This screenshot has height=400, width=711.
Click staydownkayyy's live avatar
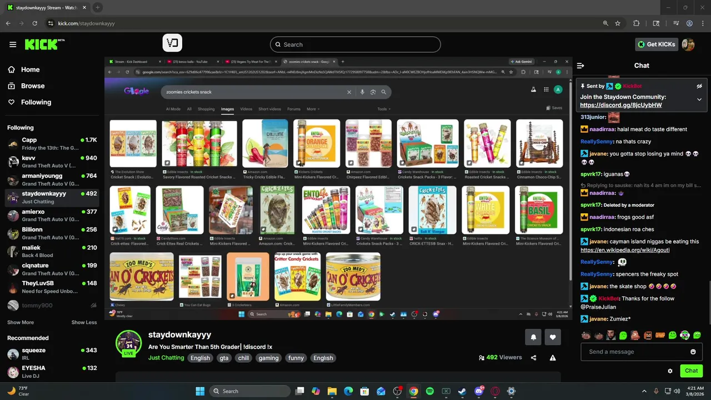click(x=128, y=343)
